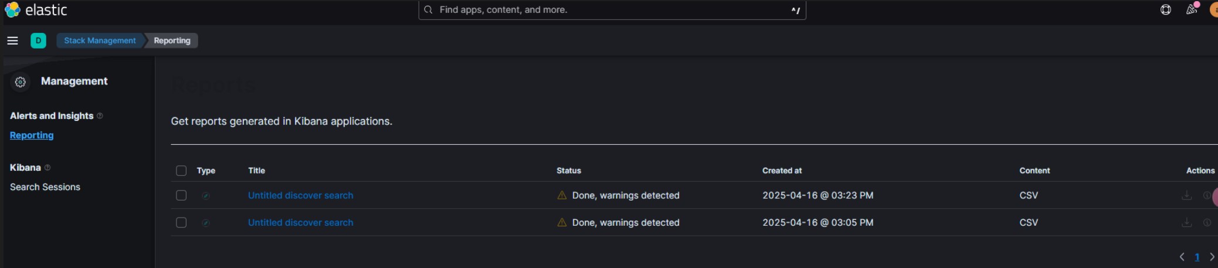Viewport: 1218px width, 268px height.
Task: Open the first Untitled discover search report
Action: click(x=300, y=195)
